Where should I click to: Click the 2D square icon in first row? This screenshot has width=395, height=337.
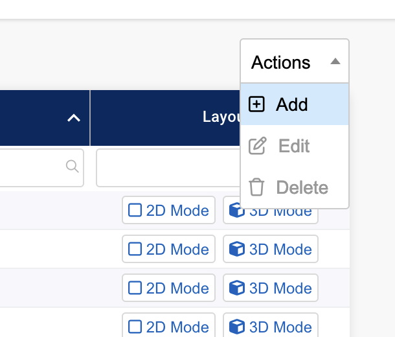[x=135, y=211]
